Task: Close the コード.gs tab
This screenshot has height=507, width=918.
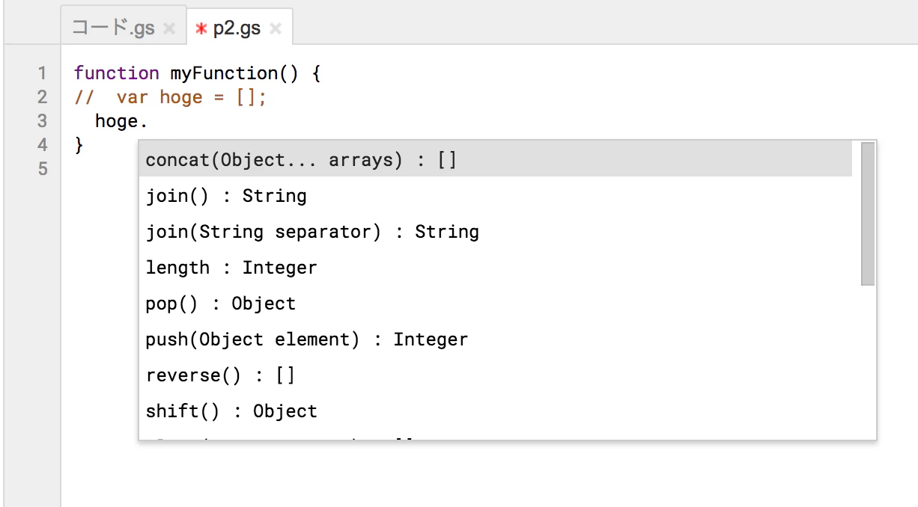Action: point(169,29)
